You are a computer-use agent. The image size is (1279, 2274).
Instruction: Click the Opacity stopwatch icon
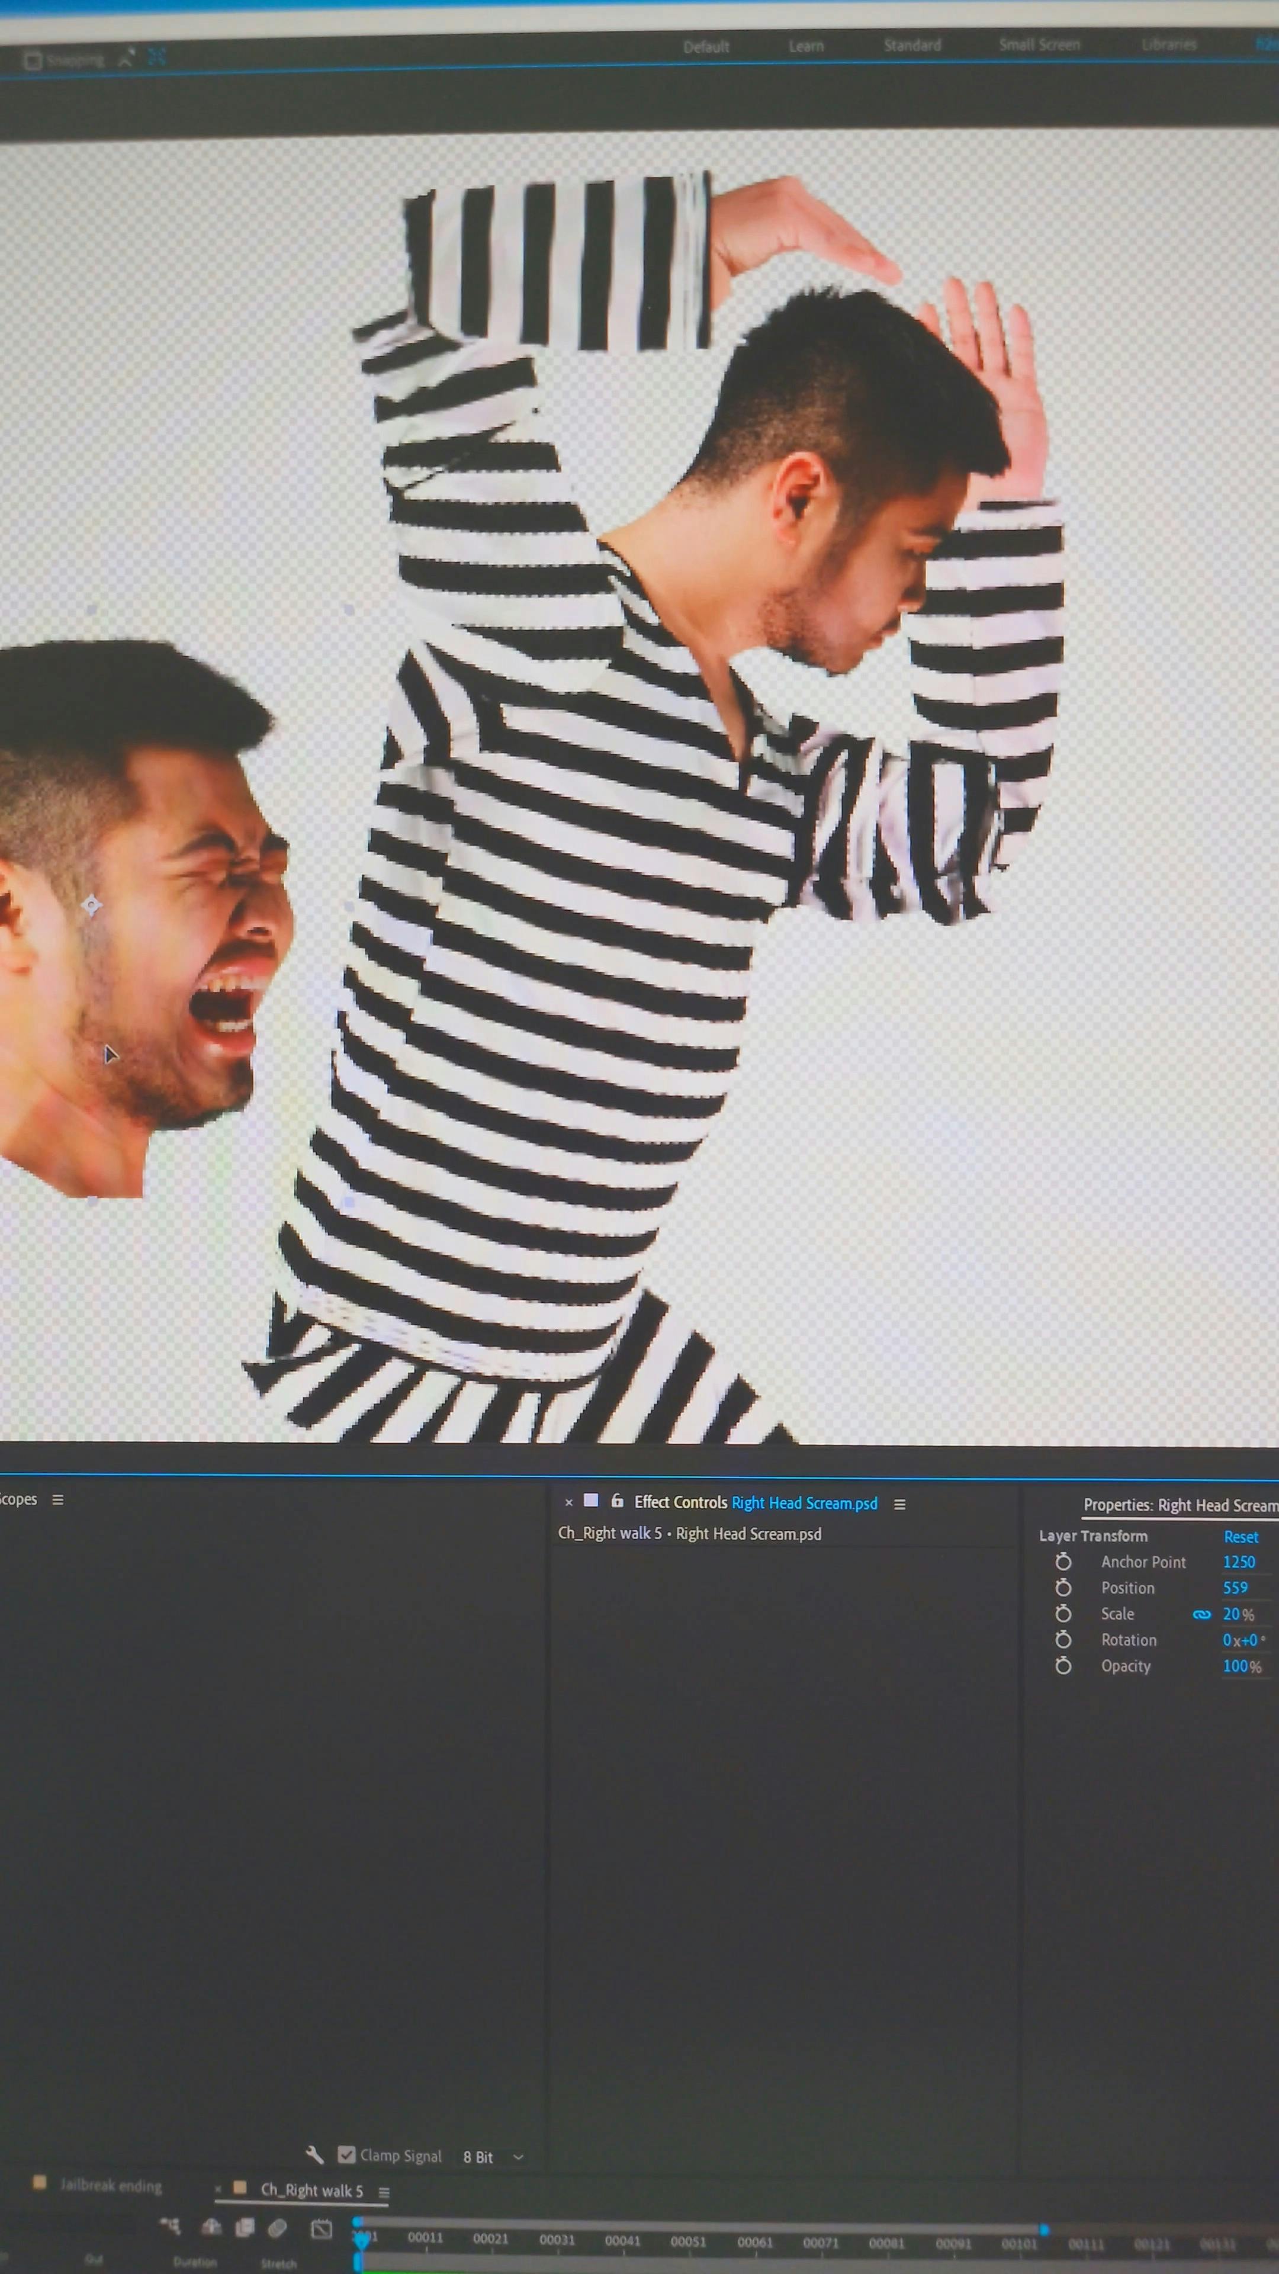click(x=1063, y=1666)
